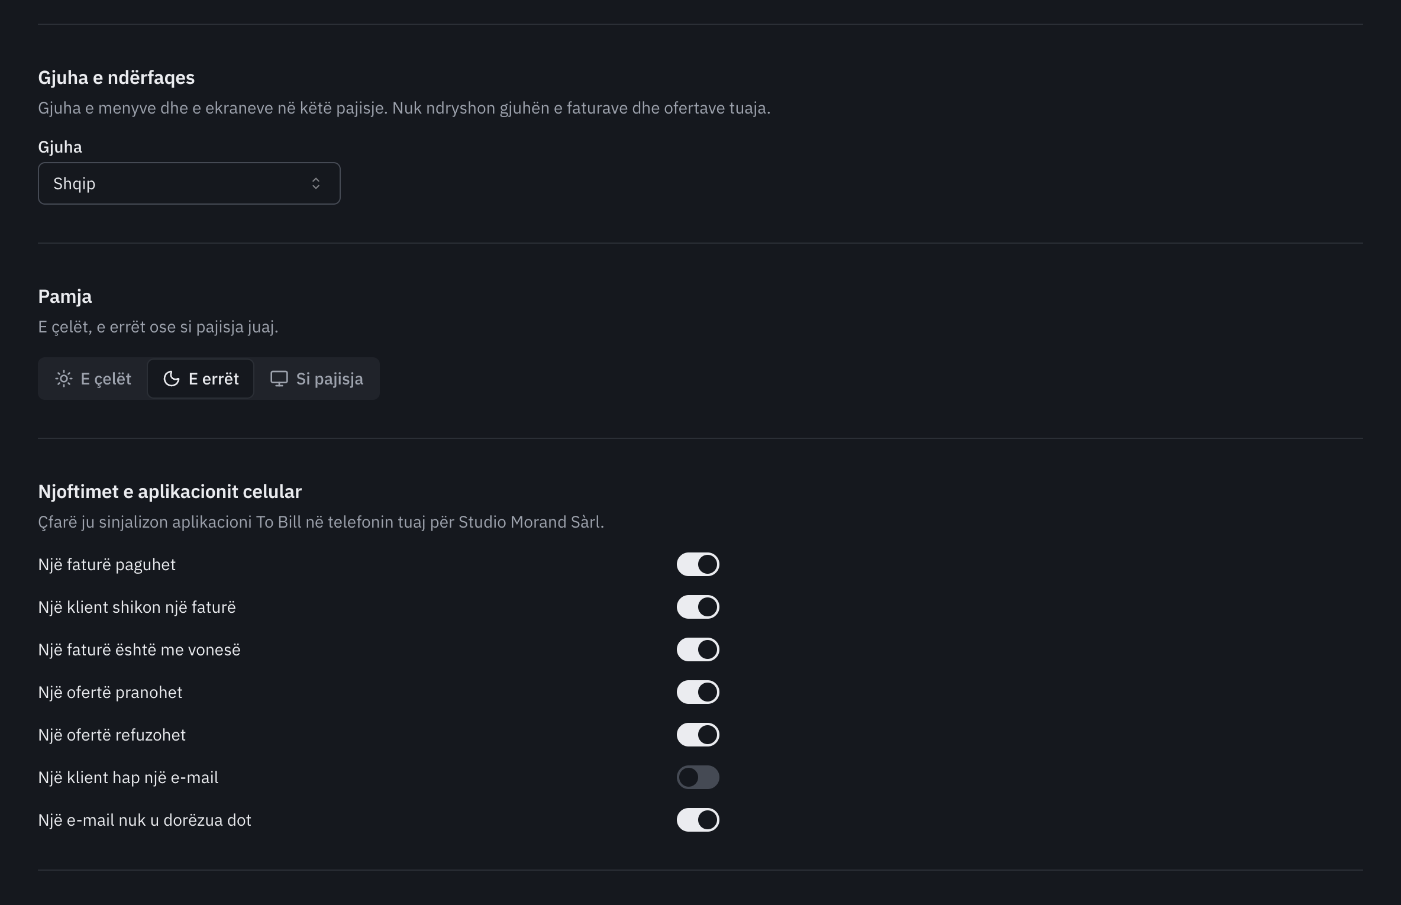The image size is (1401, 905).
Task: Click the Një ofertë pranohet label text
Action: pyautogui.click(x=111, y=693)
